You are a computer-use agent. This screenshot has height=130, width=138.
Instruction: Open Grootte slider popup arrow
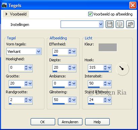[x=30, y=84]
